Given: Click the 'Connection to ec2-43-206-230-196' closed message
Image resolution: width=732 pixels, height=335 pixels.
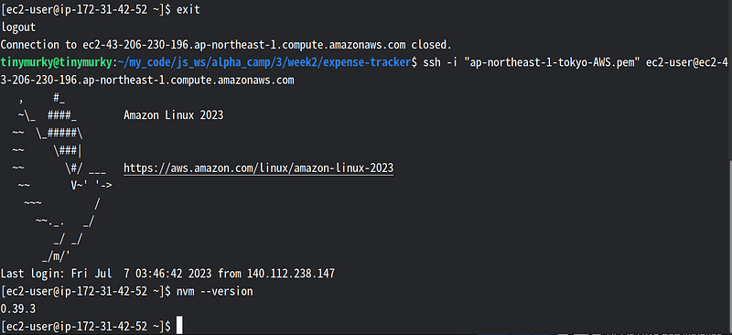Looking at the screenshot, I should pos(226,45).
